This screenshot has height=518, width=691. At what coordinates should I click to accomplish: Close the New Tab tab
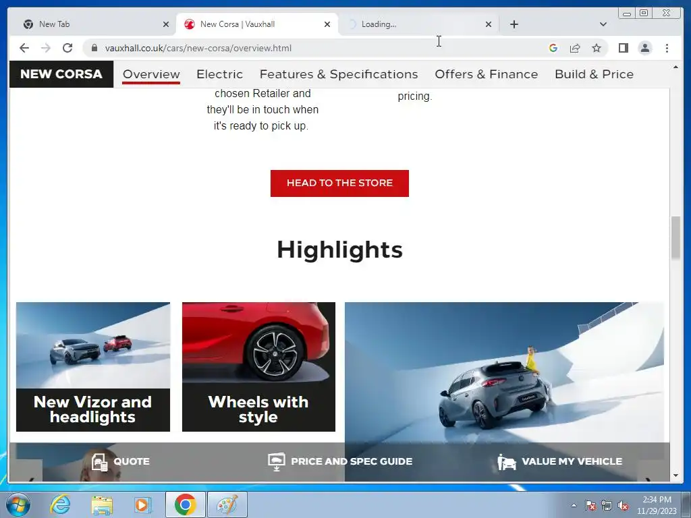click(166, 25)
